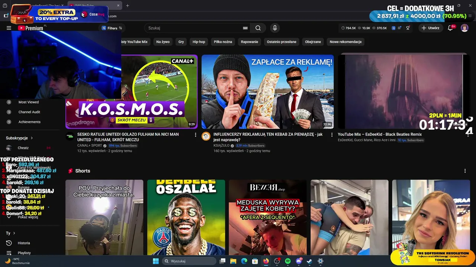
Task: Start voice search with the microphone
Action: (x=275, y=28)
